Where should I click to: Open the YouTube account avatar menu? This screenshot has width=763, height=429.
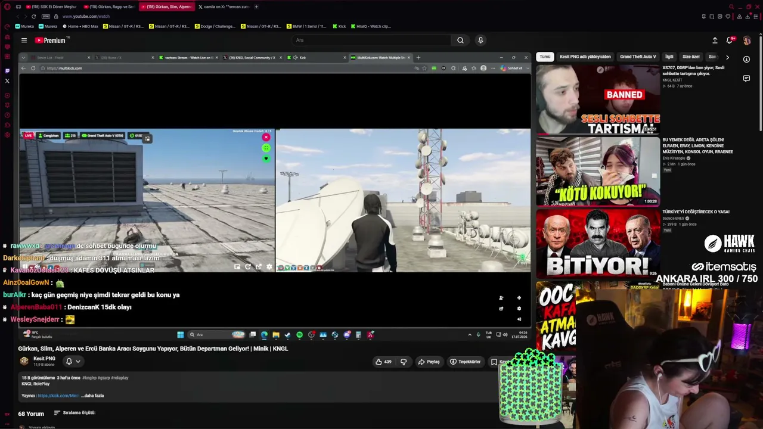point(747,41)
